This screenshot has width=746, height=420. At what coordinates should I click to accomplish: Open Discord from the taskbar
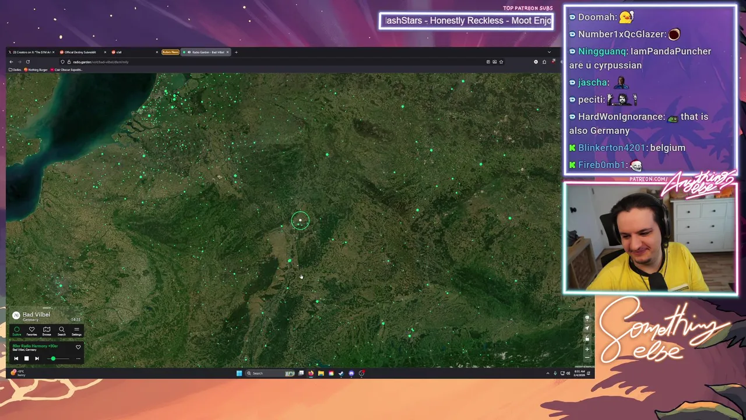351,373
